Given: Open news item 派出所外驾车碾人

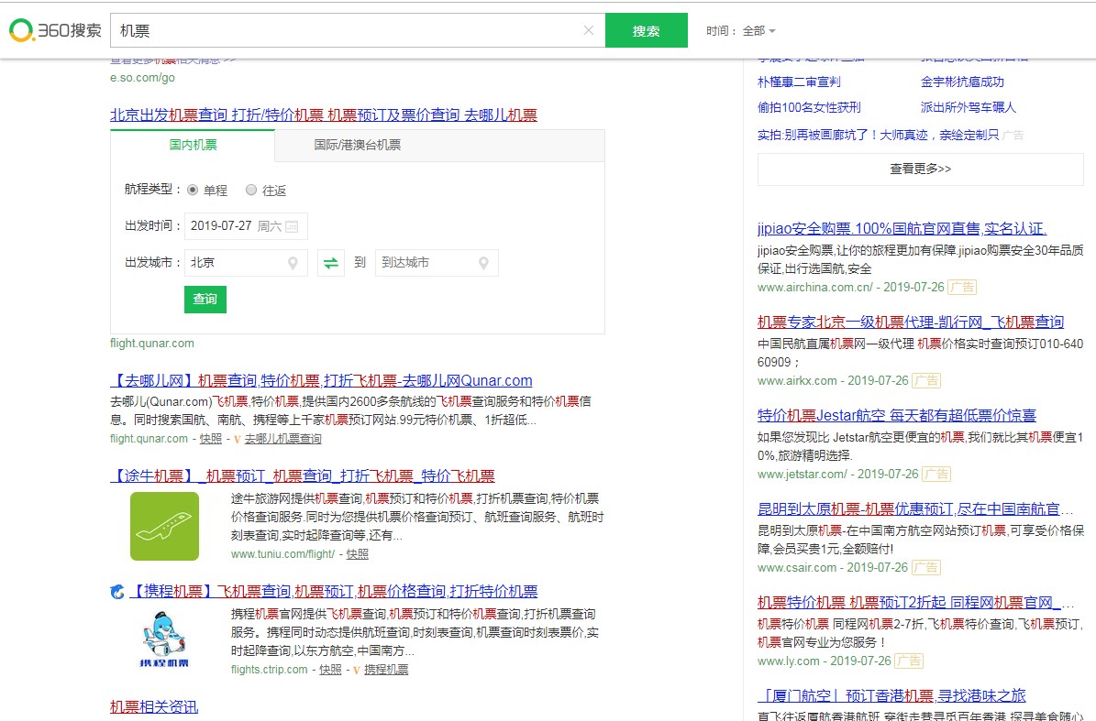Looking at the screenshot, I should point(969,107).
